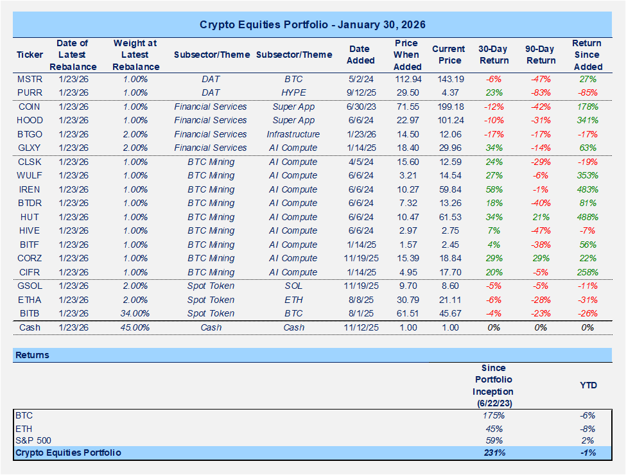The height and width of the screenshot is (475, 626).
Task: Click the Current Price column header
Action: (447, 55)
